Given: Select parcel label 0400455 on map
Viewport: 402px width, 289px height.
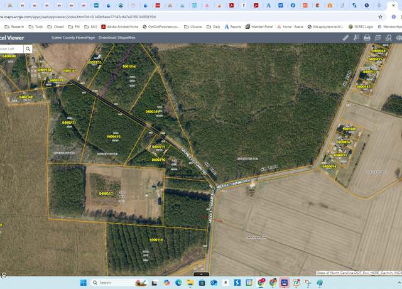Looking at the screenshot, I should pyautogui.click(x=375, y=59).
